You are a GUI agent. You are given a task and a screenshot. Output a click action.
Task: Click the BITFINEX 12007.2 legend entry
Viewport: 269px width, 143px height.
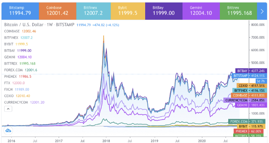point(18,38)
